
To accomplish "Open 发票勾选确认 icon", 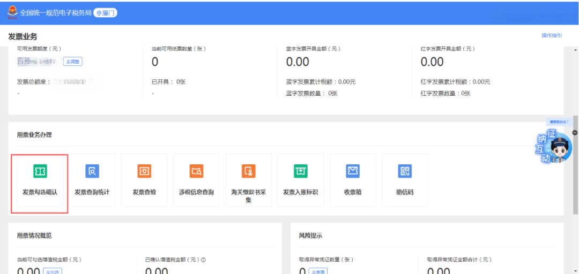I will (x=40, y=171).
